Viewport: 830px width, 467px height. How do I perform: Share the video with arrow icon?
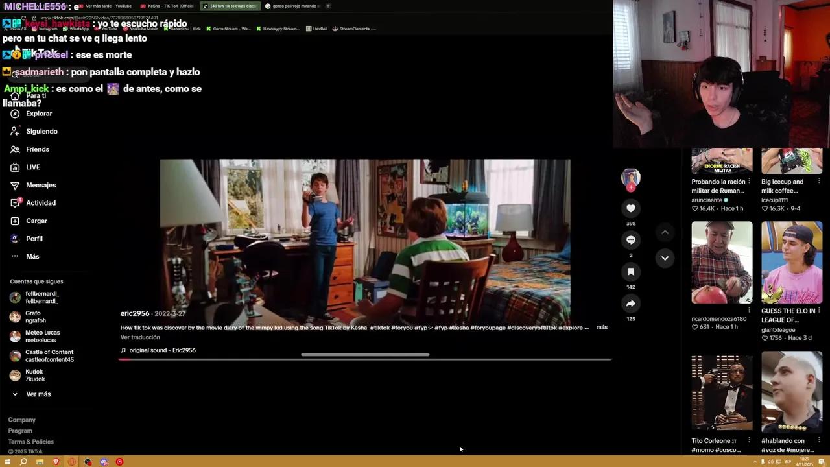pos(630,304)
